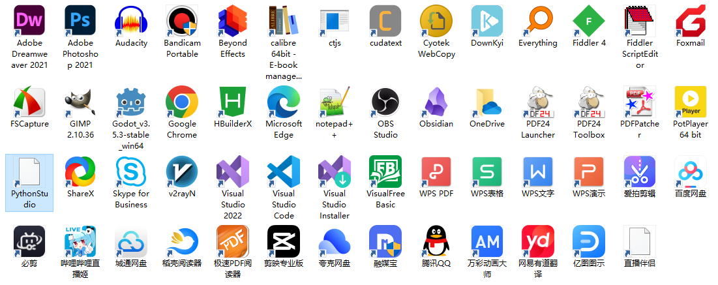Viewport: 718px width, 285px height.
Task: Select the highlighted PythonStudio file
Action: (29, 173)
